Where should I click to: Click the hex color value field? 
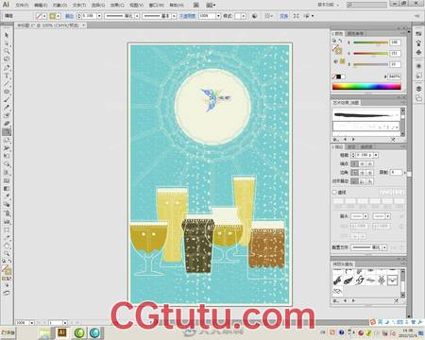click(394, 76)
